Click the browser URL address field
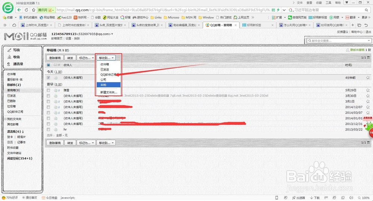The height and width of the screenshot is (201, 373). pyautogui.click(x=163, y=10)
